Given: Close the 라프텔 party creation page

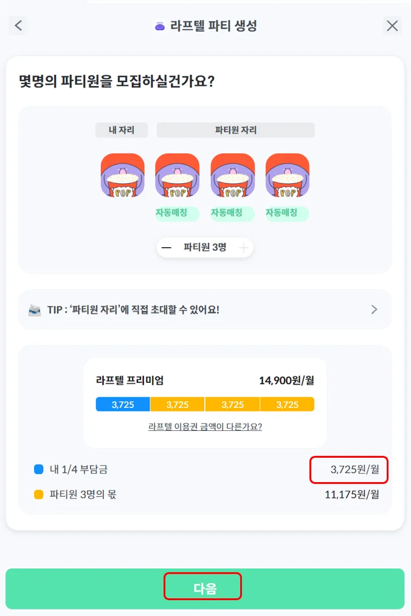Looking at the screenshot, I should (x=392, y=26).
